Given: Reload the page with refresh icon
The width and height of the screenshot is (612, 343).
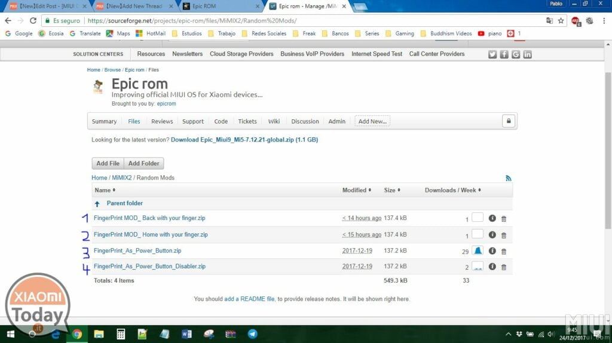Looking at the screenshot, I should click(33, 21).
